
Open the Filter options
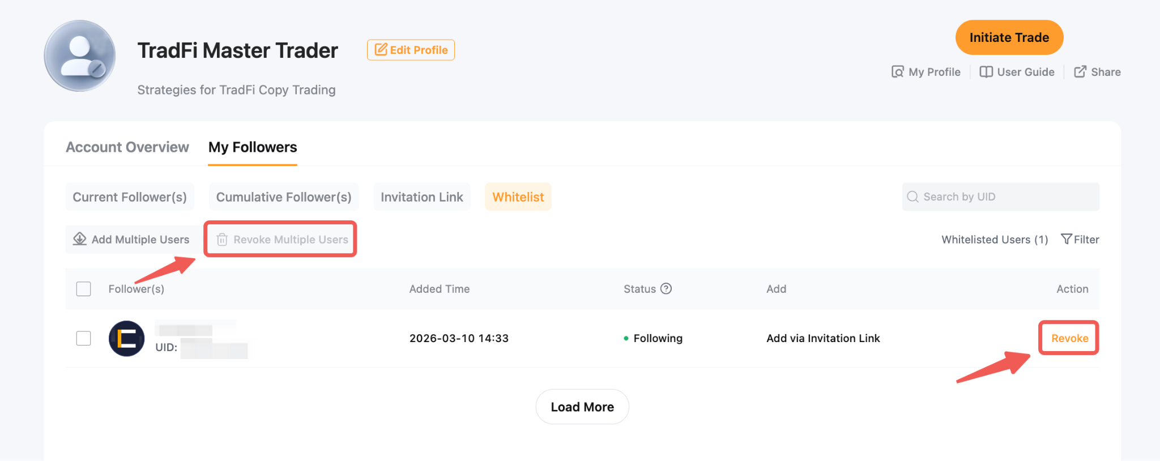(x=1080, y=240)
